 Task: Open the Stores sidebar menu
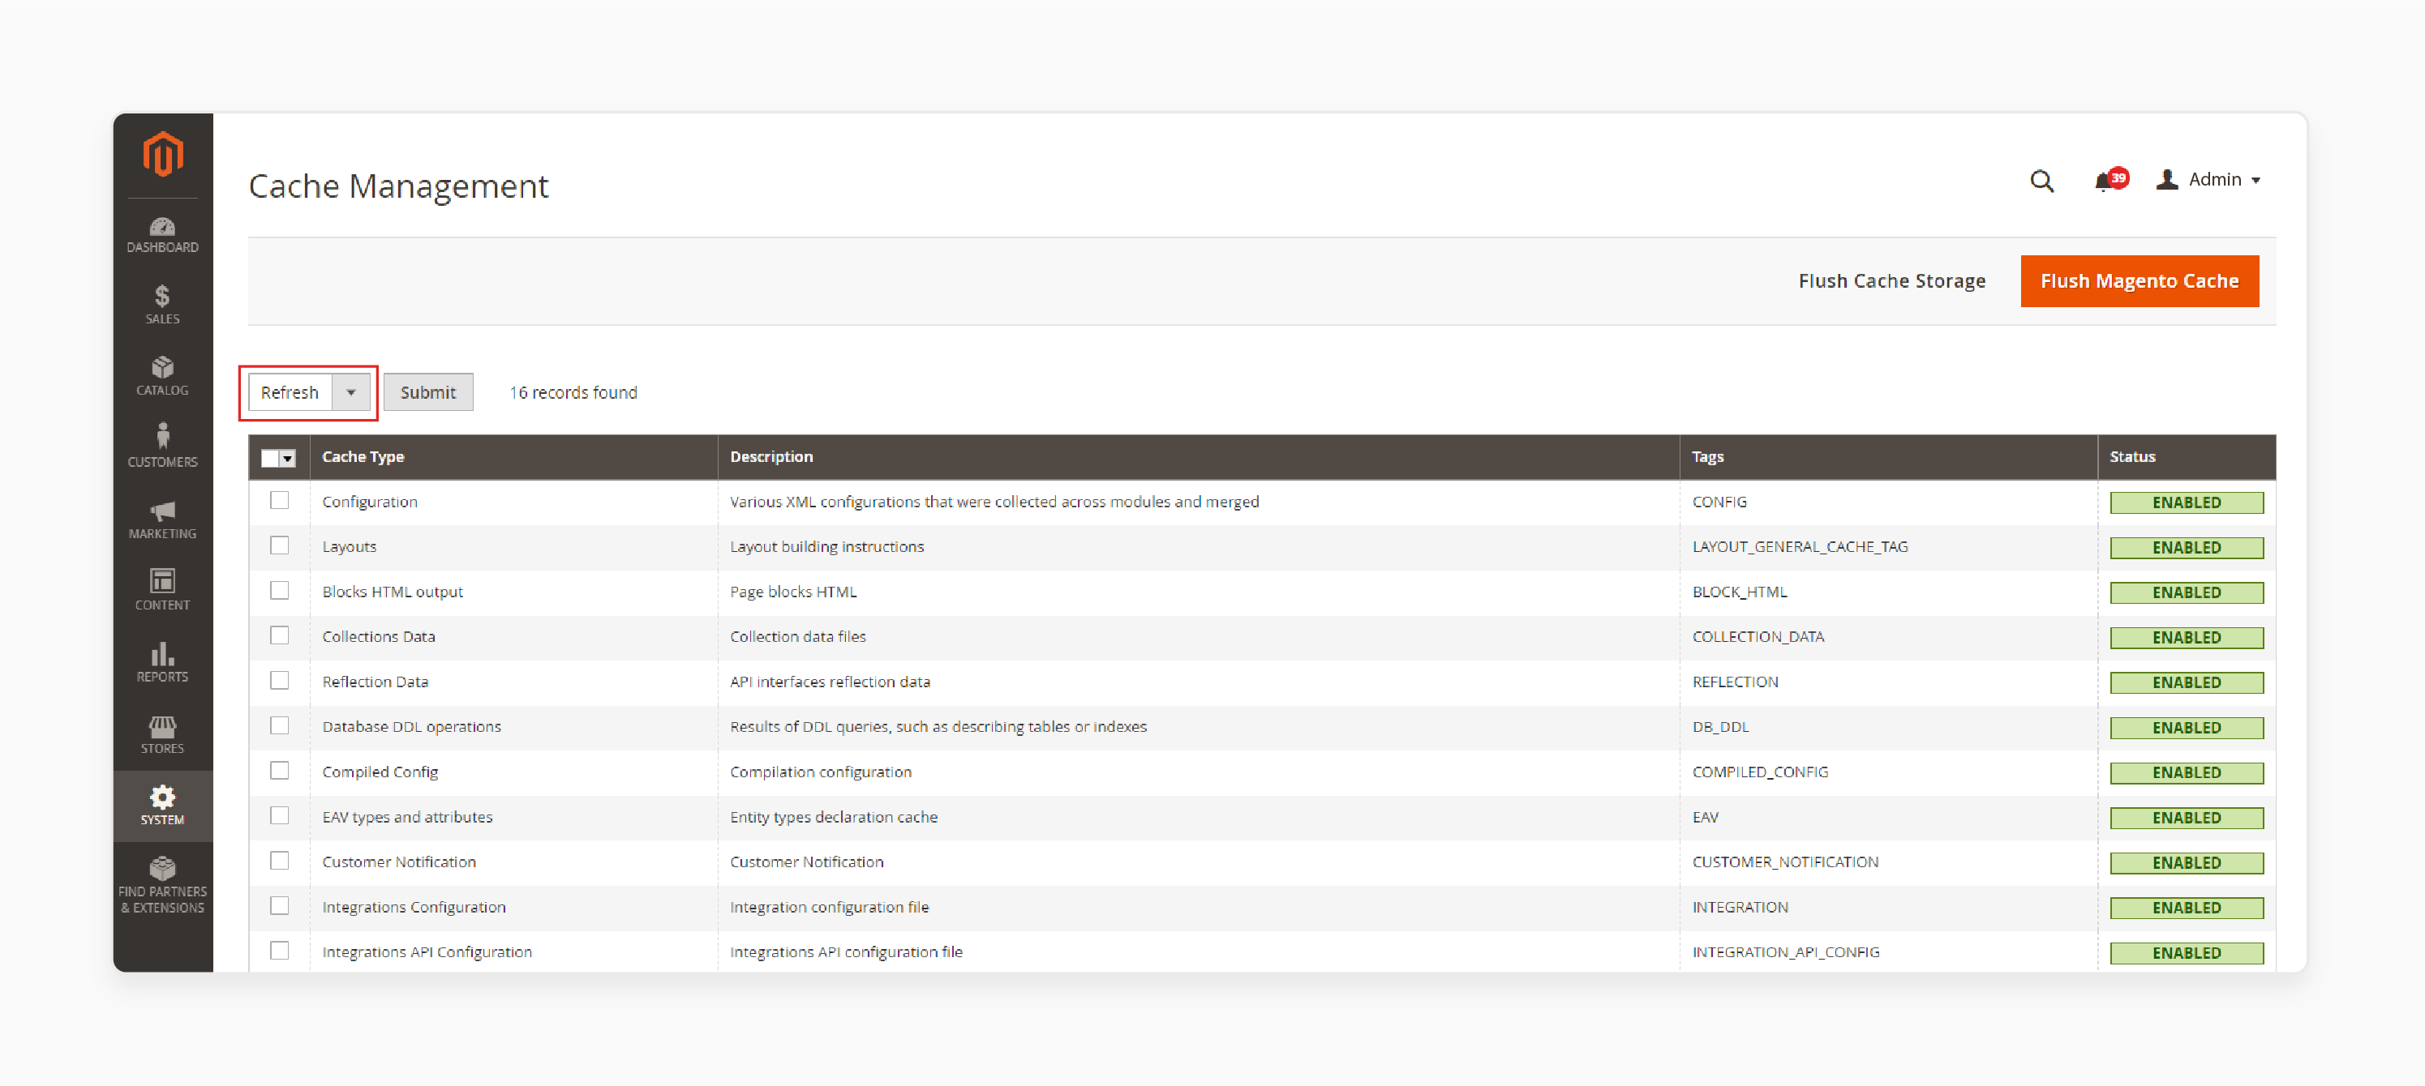tap(162, 735)
